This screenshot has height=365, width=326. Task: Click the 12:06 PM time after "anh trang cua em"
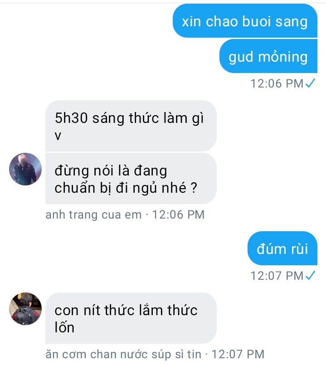click(178, 214)
